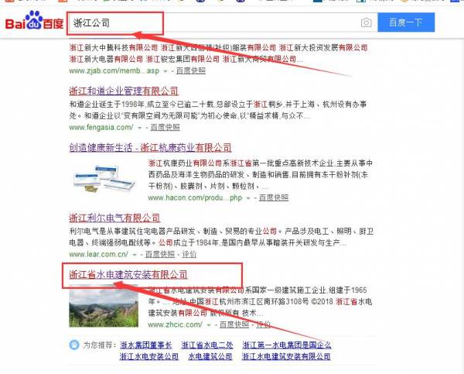Click the mountain landscape thumbnail
The width and height of the screenshot is (464, 374).
(x=104, y=306)
